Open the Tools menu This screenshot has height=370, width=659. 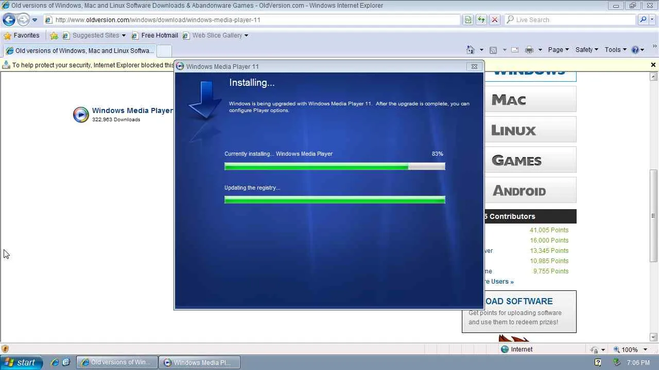click(x=615, y=50)
